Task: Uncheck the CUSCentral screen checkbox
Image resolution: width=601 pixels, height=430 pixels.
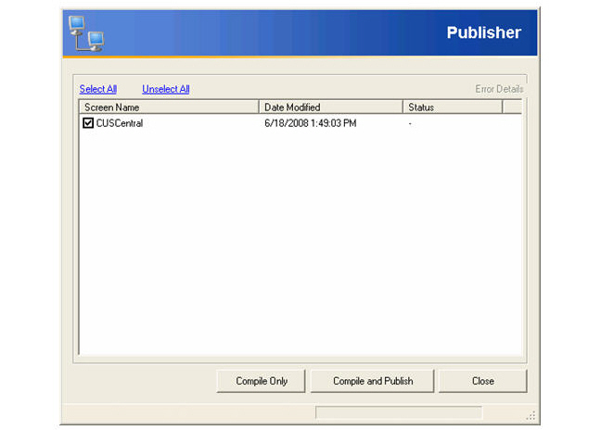Action: tap(88, 123)
